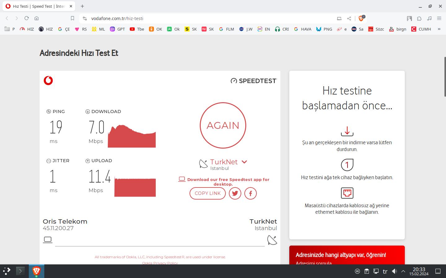This screenshot has width=446, height=278.
Task: Open the birgn bookmark
Action: 398,29
